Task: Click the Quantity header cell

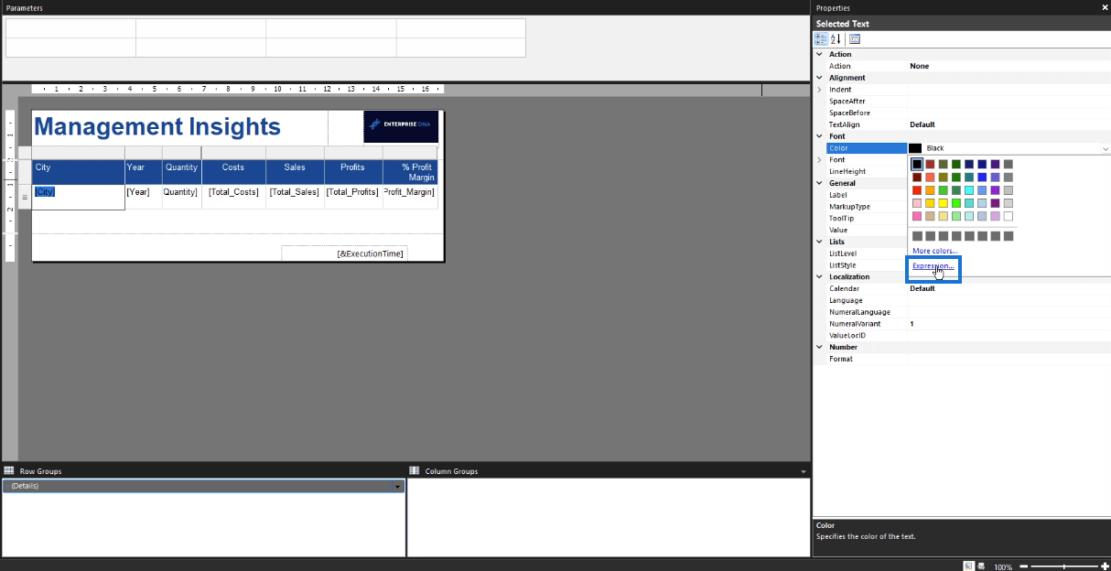Action: (181, 172)
